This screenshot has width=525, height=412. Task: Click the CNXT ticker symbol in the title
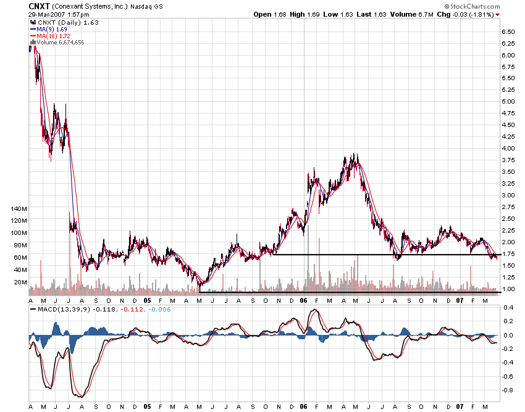pos(39,6)
